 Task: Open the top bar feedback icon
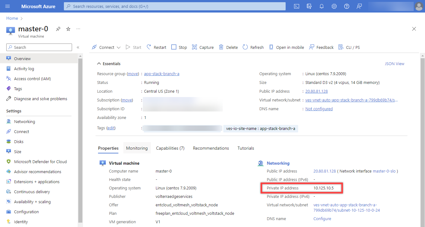pos(359,6)
